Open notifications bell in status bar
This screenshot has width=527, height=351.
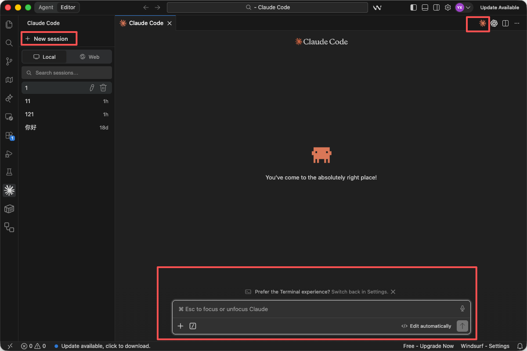tap(520, 346)
